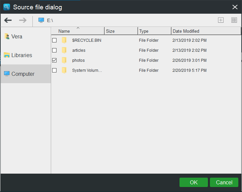Tick the articles folder checkbox
242x192 pixels.
click(54, 50)
